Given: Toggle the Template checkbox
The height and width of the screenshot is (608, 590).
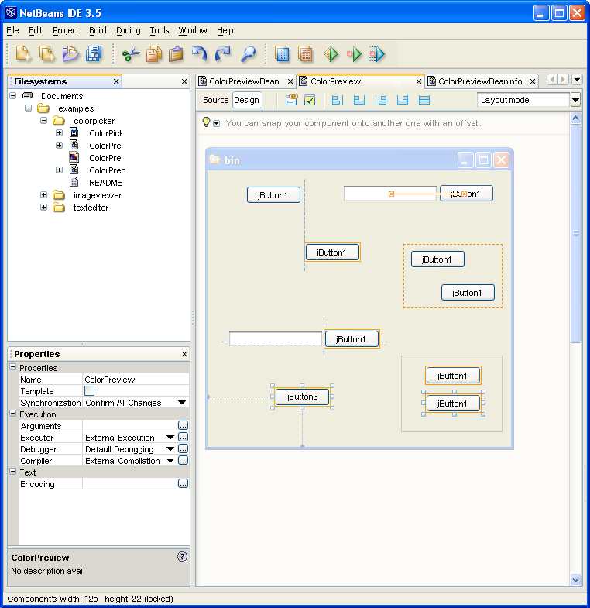Looking at the screenshot, I should coord(89,391).
